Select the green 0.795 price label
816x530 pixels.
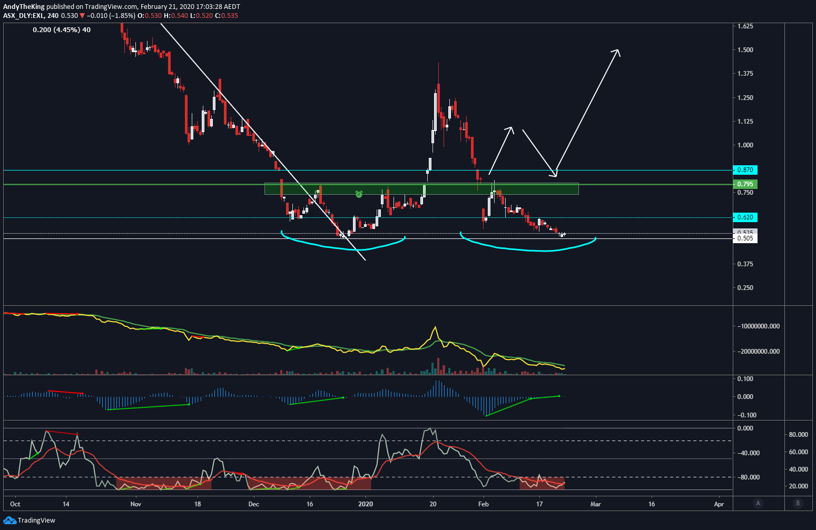[745, 184]
